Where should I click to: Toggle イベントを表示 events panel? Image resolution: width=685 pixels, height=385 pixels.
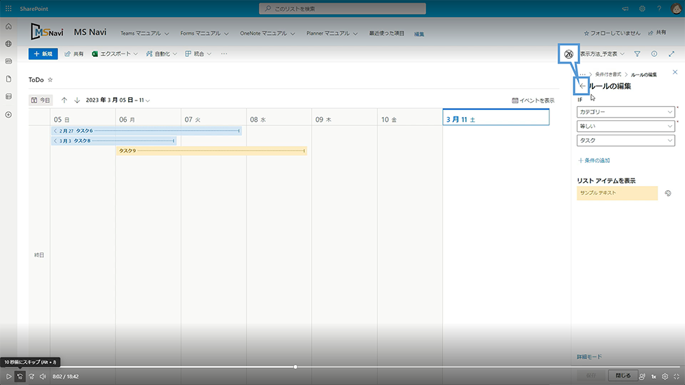[533, 101]
